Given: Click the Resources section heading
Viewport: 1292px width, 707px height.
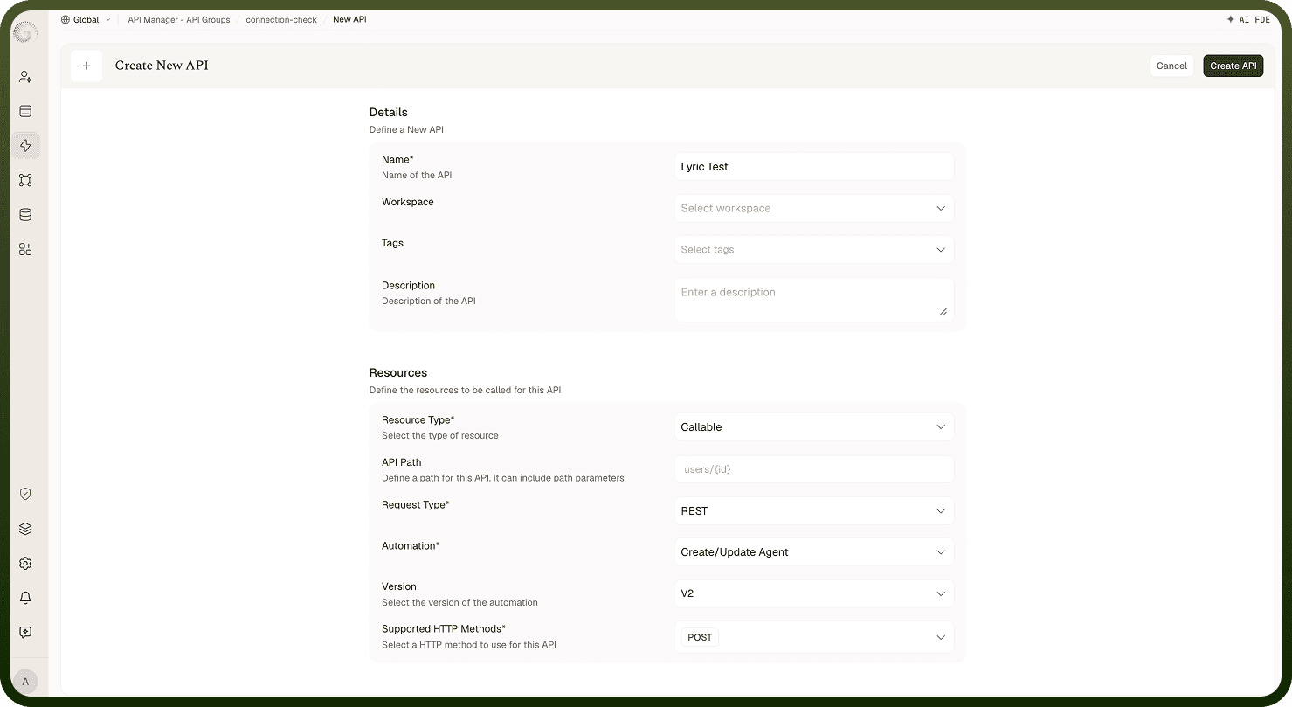Looking at the screenshot, I should coord(398,372).
